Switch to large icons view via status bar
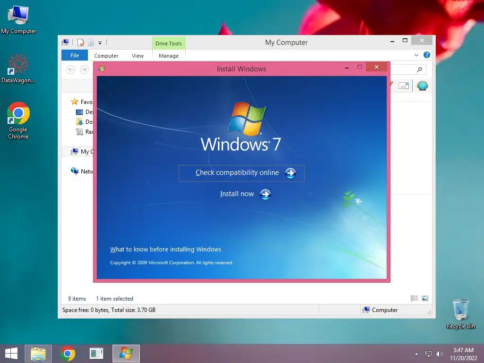Image resolution: width=484 pixels, height=363 pixels. pyautogui.click(x=425, y=298)
